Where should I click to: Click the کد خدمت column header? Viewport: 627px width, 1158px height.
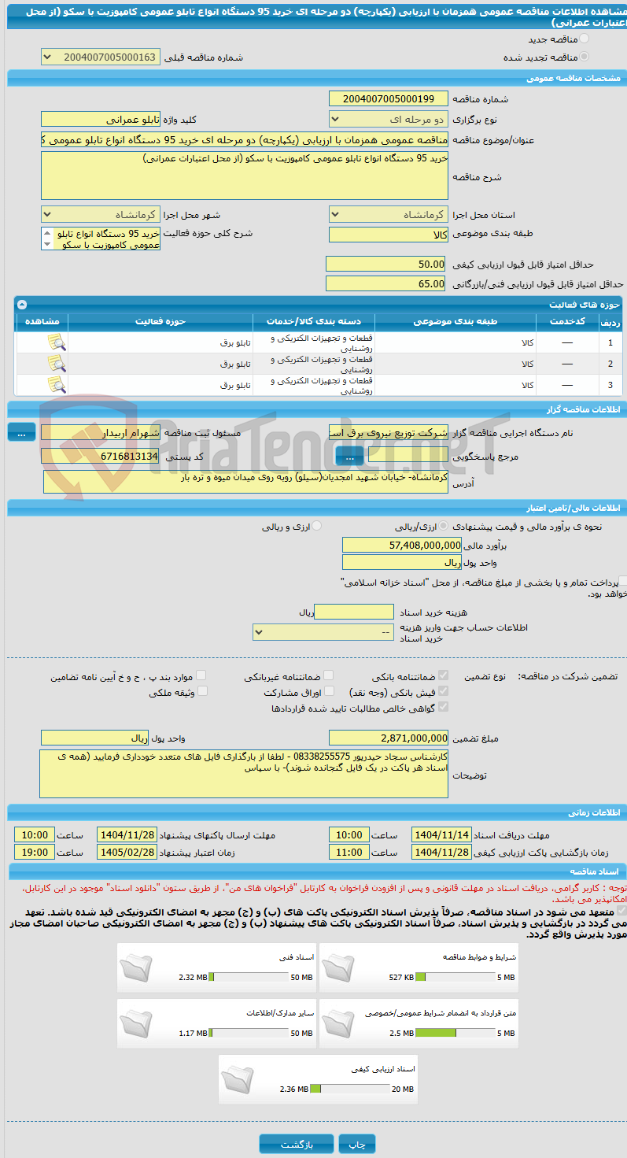pyautogui.click(x=567, y=321)
